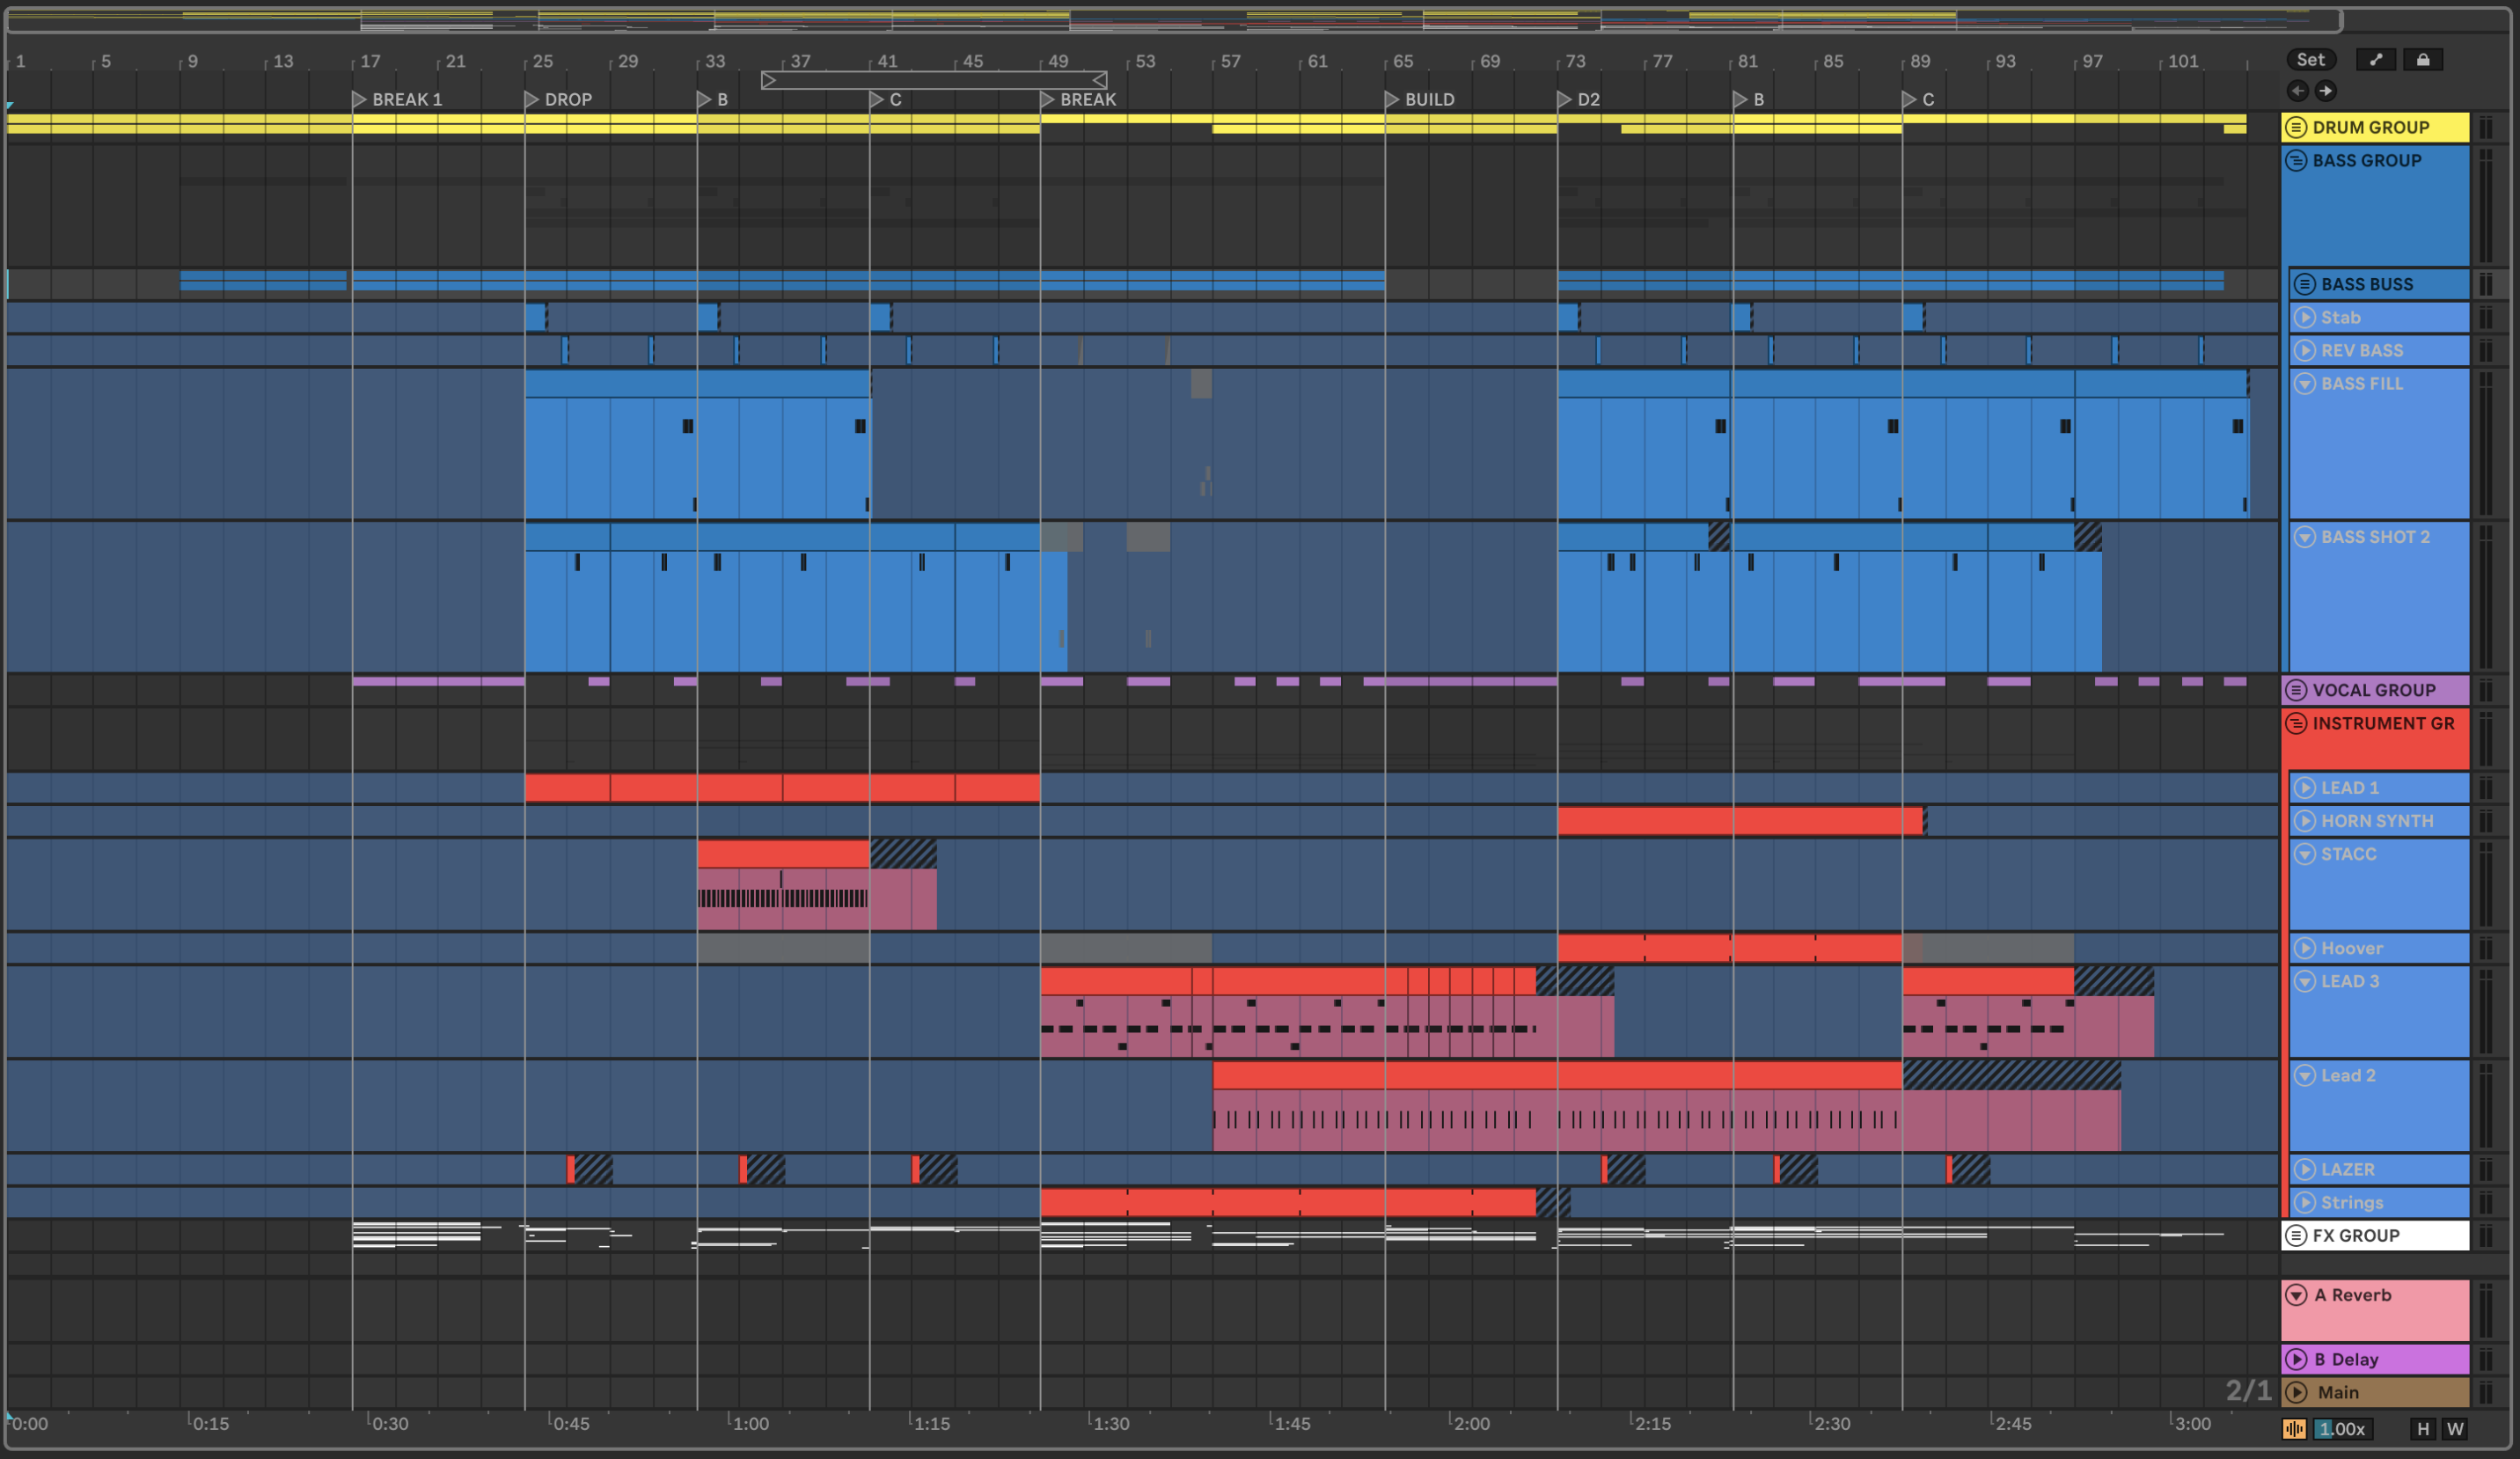Toggle the automation mode button
This screenshot has width=2520, height=1459.
(x=2376, y=60)
